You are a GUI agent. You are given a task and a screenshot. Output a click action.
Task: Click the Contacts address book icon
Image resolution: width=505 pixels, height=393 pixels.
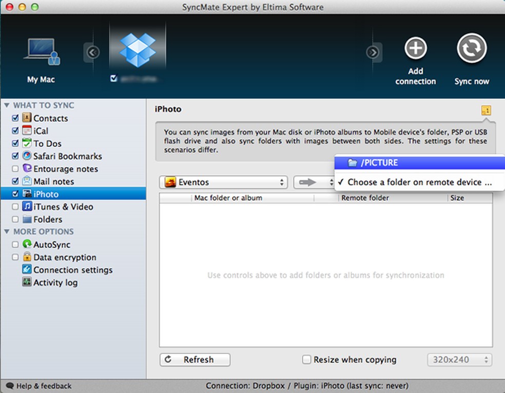pos(27,118)
